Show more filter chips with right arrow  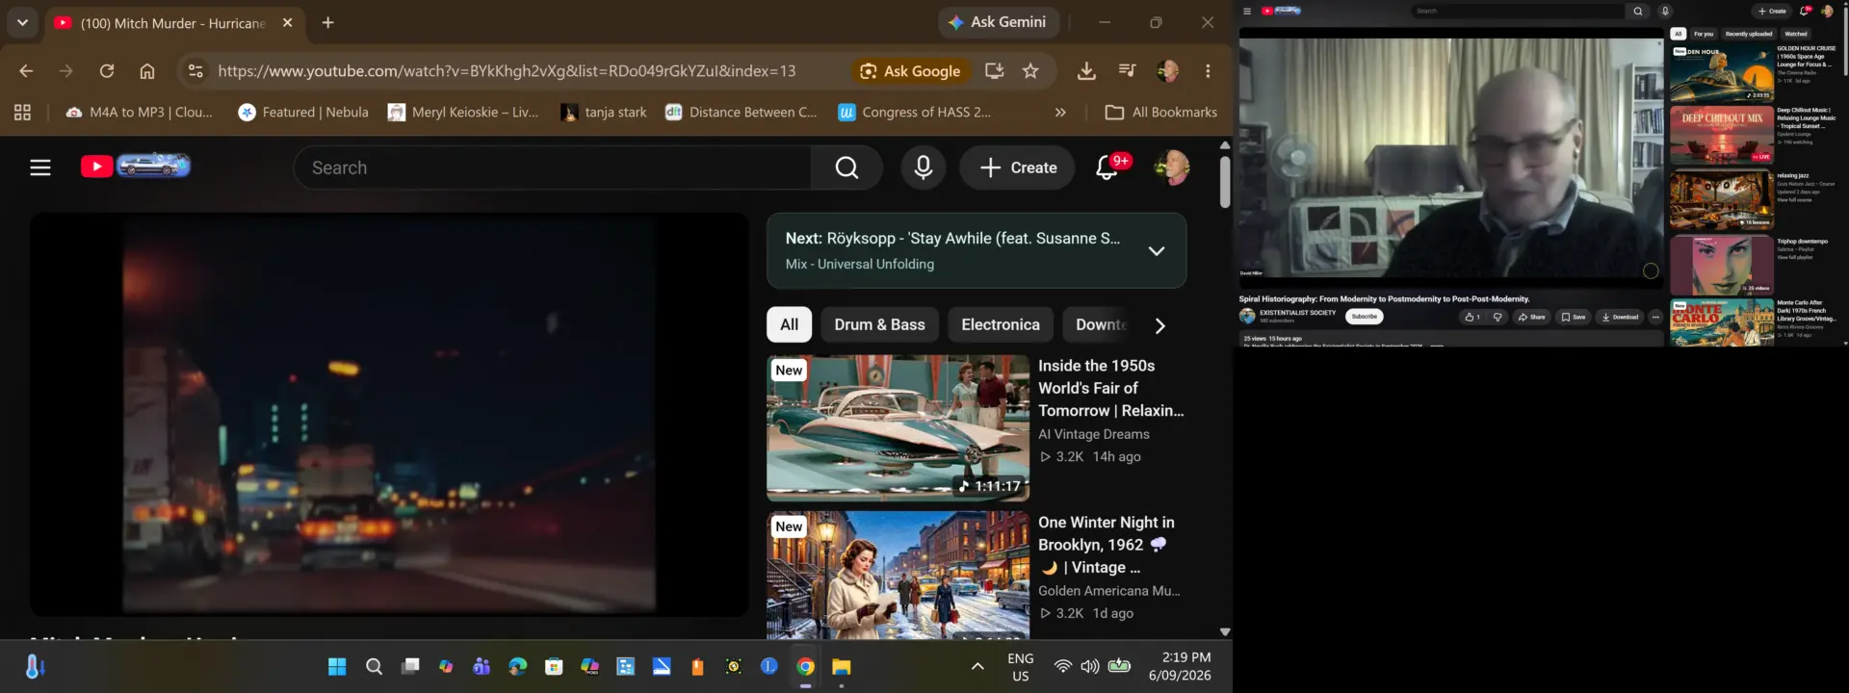[x=1160, y=325]
